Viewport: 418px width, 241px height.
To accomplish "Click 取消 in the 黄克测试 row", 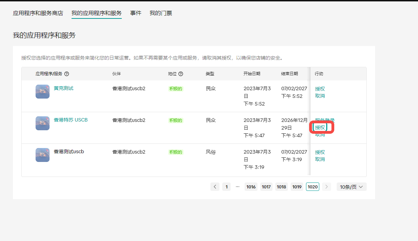I will click(320, 96).
